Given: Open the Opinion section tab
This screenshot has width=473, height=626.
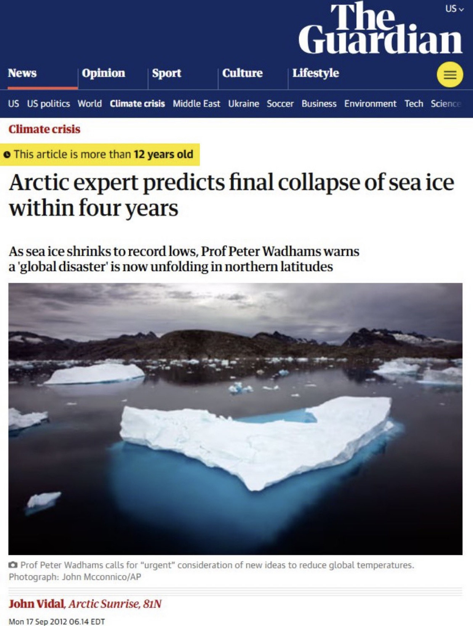Looking at the screenshot, I should point(104,73).
